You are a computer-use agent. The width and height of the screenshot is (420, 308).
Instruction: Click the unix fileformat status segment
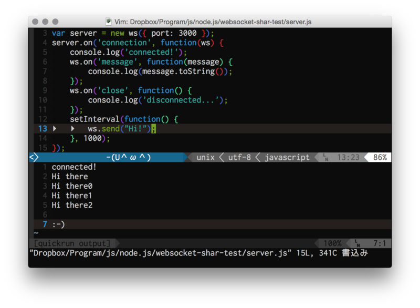[206, 157]
